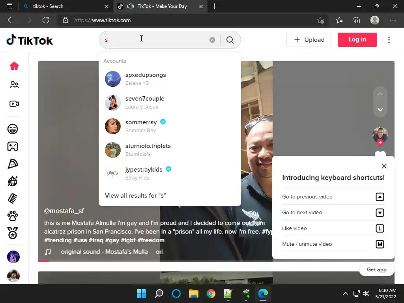404x303 pixels.
Task: Open Windows taskbar search
Action: (159, 294)
